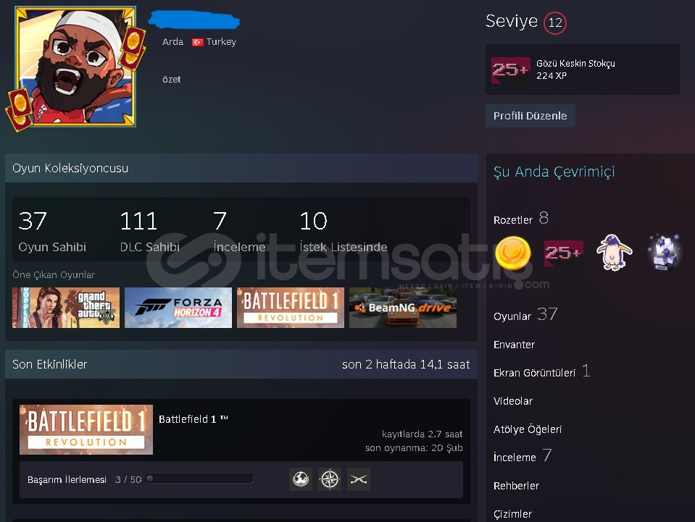
Task: Click the globe achievement icon for Battlefield 1
Action: point(301,479)
